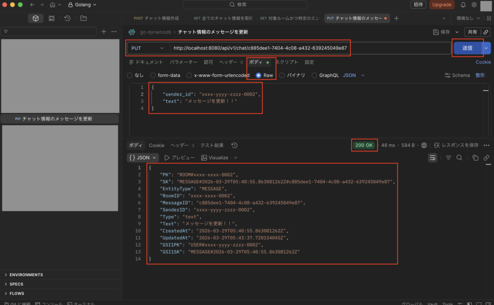Open the settings gear icon
494x305 pixels.
pyautogui.click(x=474, y=5)
